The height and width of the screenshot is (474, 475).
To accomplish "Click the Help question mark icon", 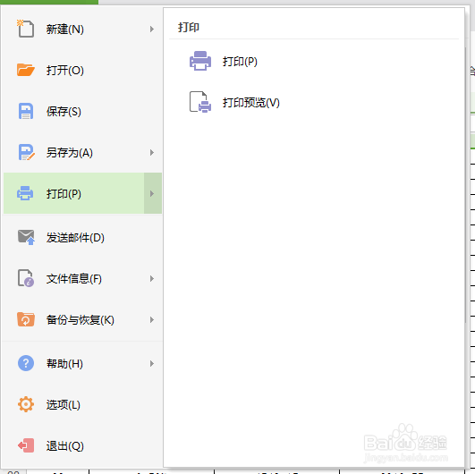I will (x=26, y=363).
